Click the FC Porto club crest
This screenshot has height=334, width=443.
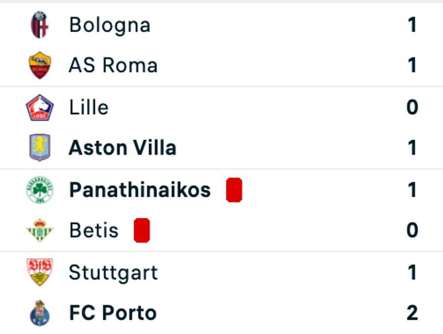coord(39,313)
